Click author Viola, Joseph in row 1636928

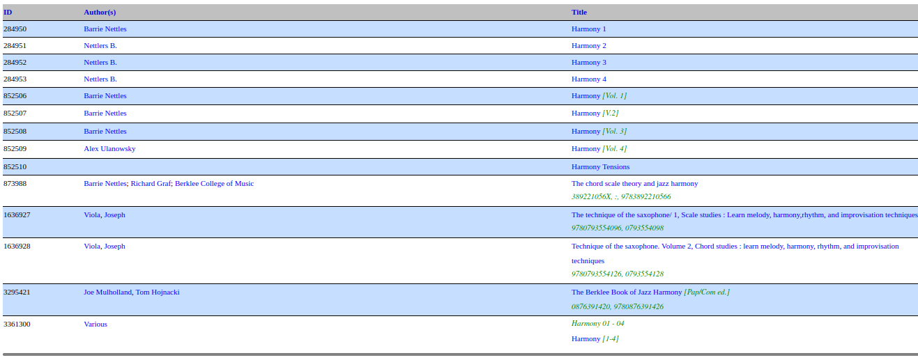105,246
